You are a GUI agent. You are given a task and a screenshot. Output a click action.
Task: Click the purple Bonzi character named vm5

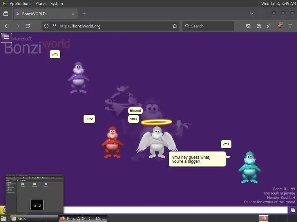tap(78, 77)
